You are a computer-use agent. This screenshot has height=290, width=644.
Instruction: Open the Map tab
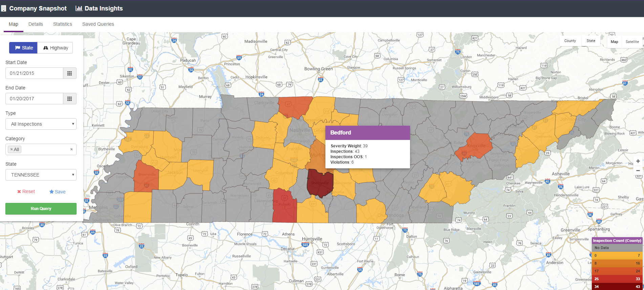14,24
